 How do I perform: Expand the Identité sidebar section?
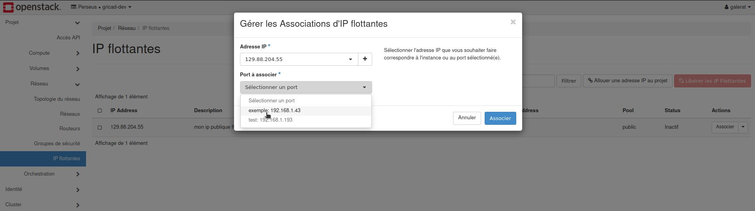[x=43, y=189]
